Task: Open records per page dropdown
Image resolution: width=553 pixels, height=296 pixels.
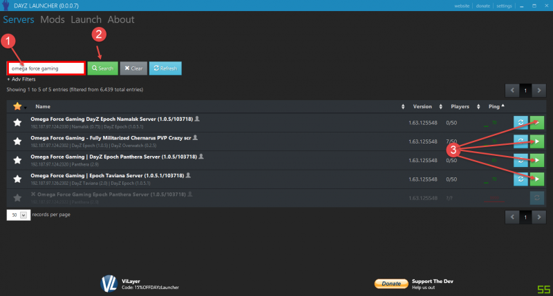Action: click(19, 215)
